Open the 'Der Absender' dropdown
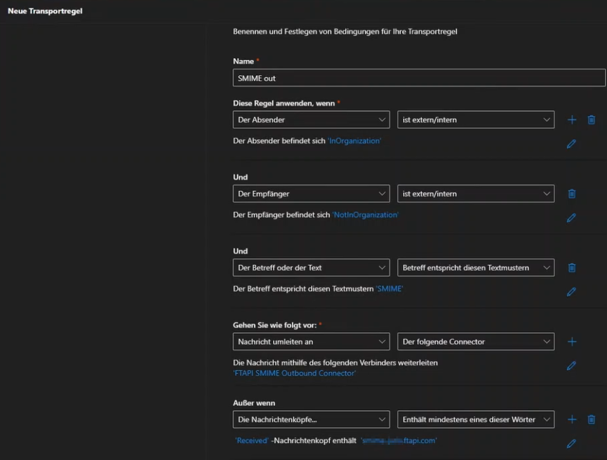This screenshot has width=607, height=460. (x=311, y=120)
